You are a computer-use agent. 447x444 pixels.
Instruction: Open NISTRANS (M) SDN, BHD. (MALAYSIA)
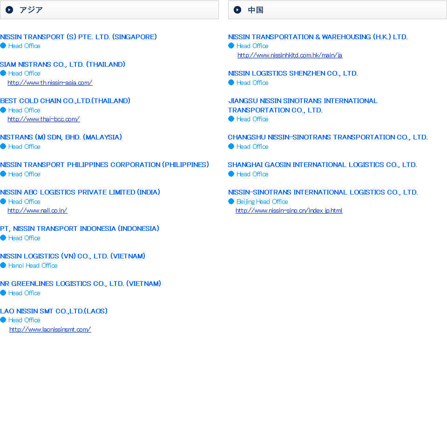click(x=61, y=137)
